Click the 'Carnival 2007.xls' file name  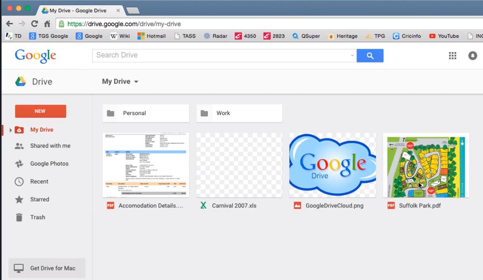click(x=234, y=206)
